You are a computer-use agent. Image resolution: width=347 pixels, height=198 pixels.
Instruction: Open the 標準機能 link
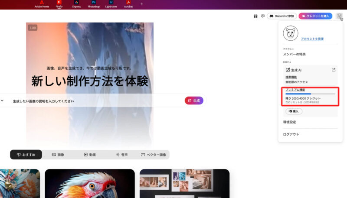[291, 77]
